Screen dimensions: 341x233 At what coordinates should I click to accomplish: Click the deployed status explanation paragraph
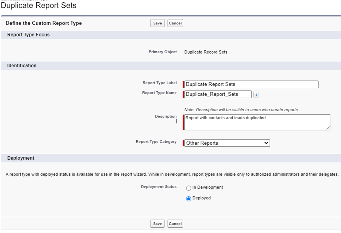tap(172, 174)
